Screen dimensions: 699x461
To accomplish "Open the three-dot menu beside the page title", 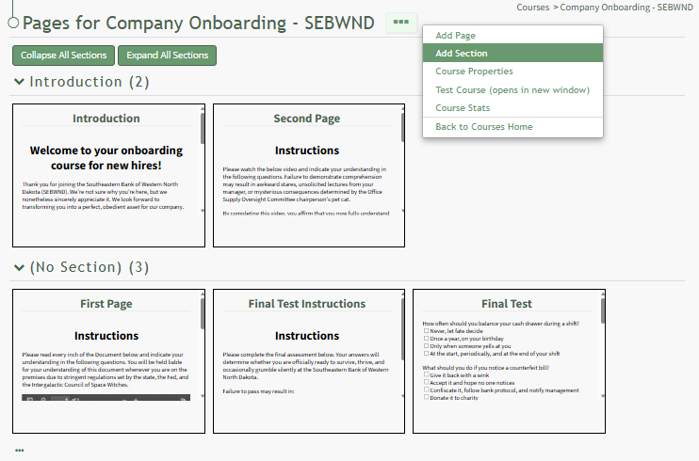I will [x=400, y=22].
